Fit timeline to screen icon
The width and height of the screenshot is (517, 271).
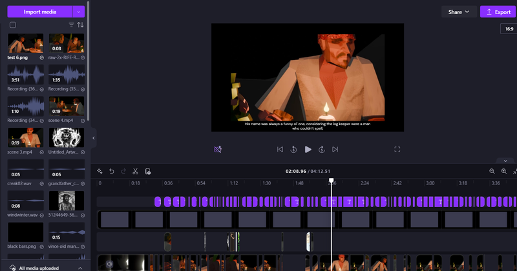coord(514,171)
